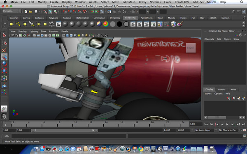Click the current frame field showing 1.00
Viewport: 247px width, 154px height.
click(196, 124)
